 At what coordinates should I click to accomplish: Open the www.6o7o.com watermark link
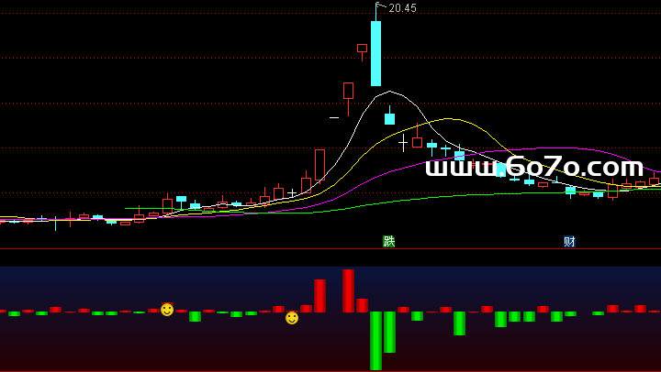click(x=534, y=168)
